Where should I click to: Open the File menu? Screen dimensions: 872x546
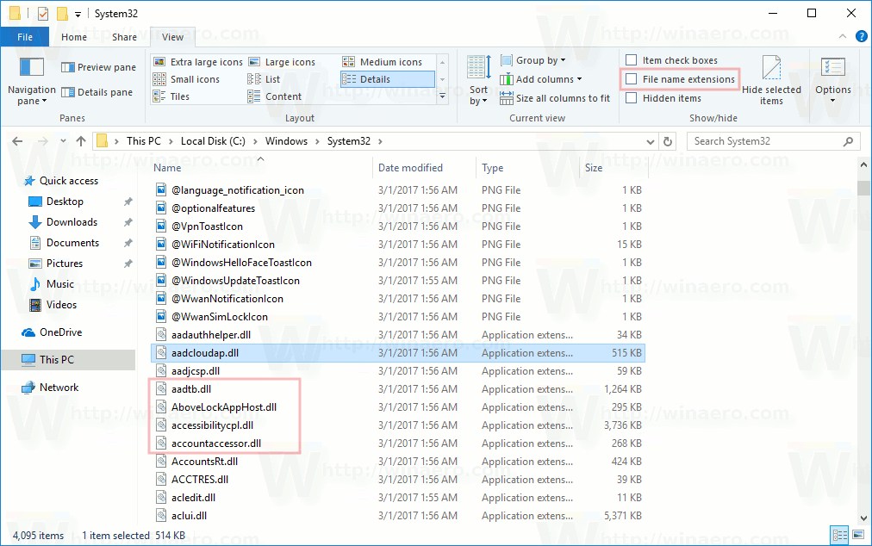click(25, 37)
